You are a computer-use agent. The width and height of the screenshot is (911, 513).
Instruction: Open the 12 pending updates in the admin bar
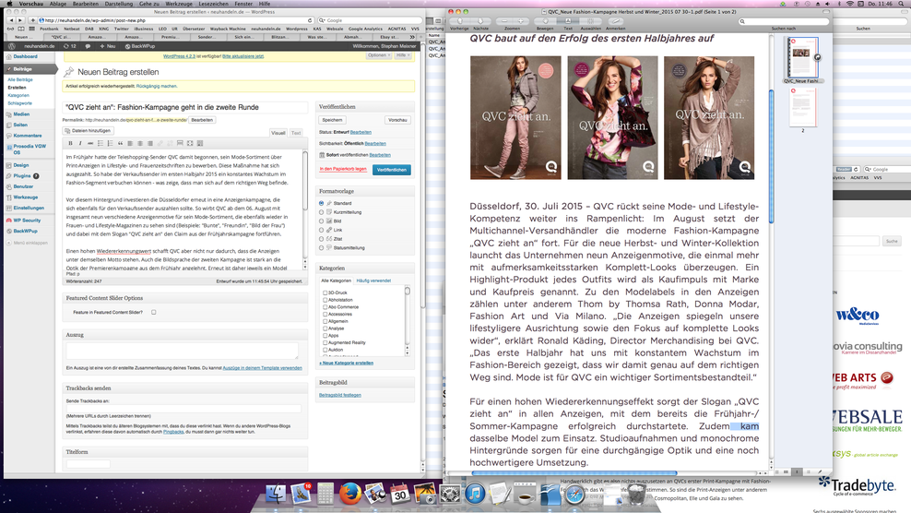click(70, 46)
